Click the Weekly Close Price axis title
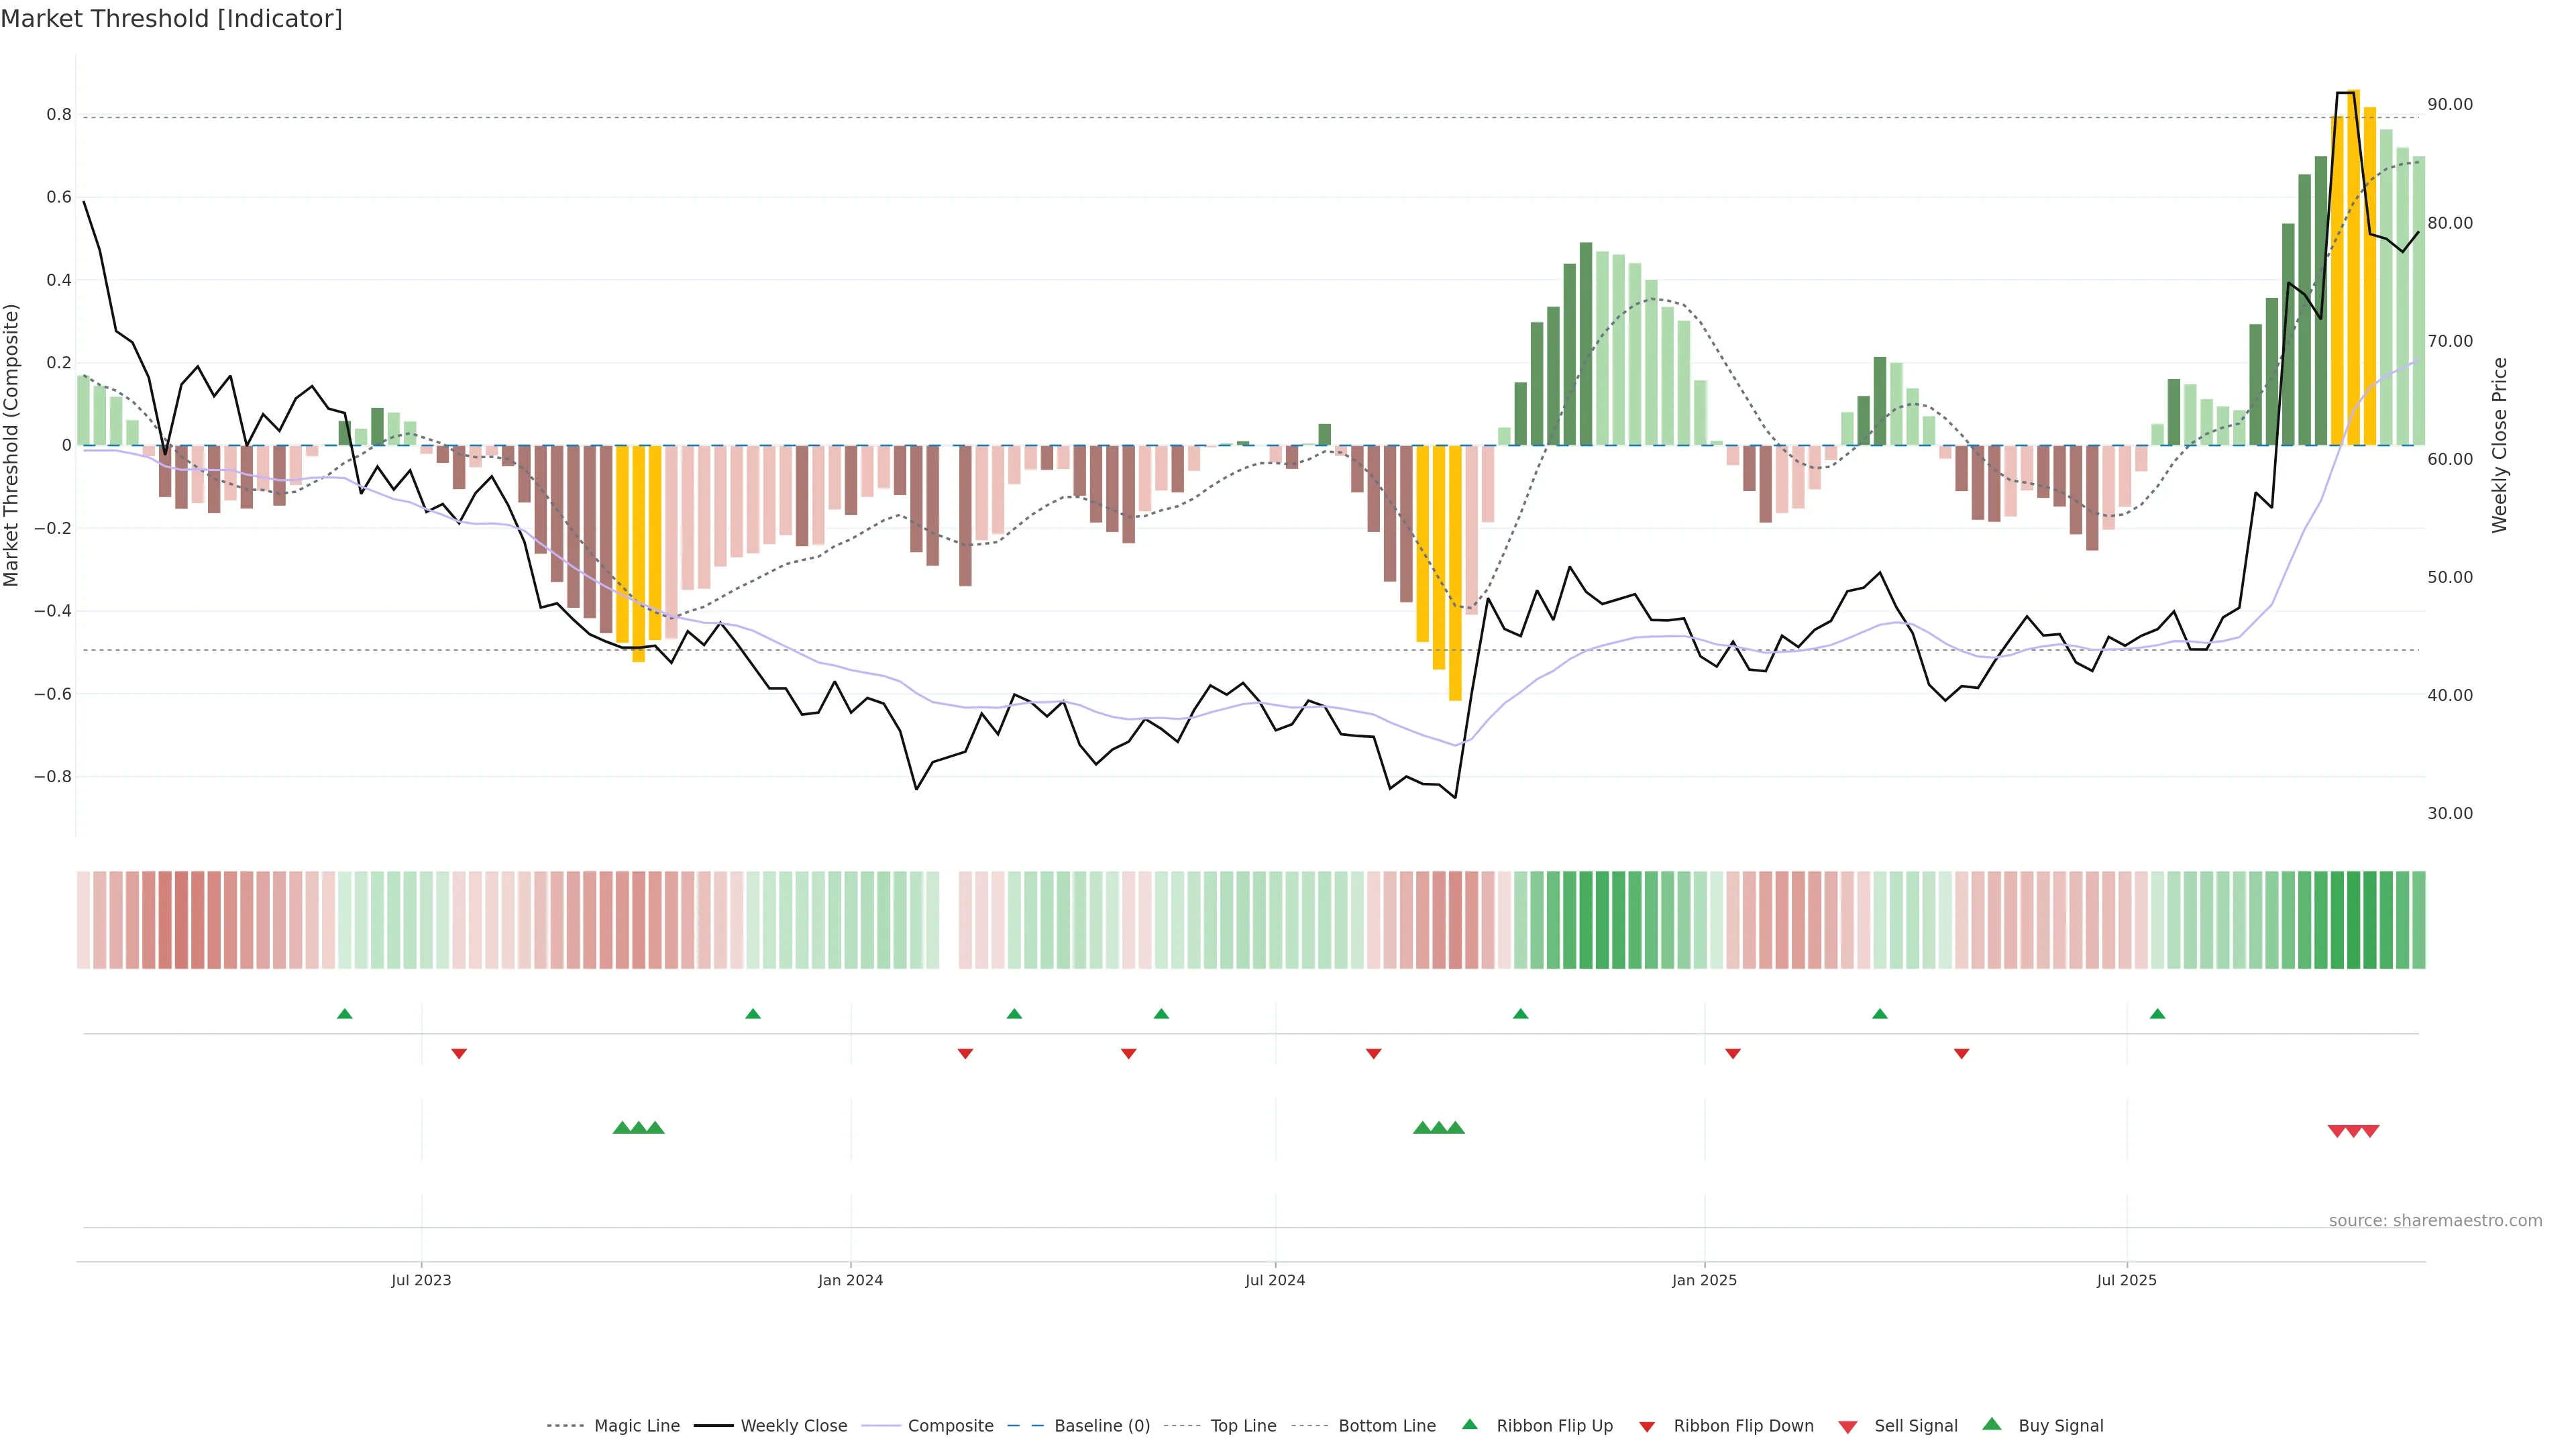This screenshot has width=2576, height=1449. coord(2499,445)
